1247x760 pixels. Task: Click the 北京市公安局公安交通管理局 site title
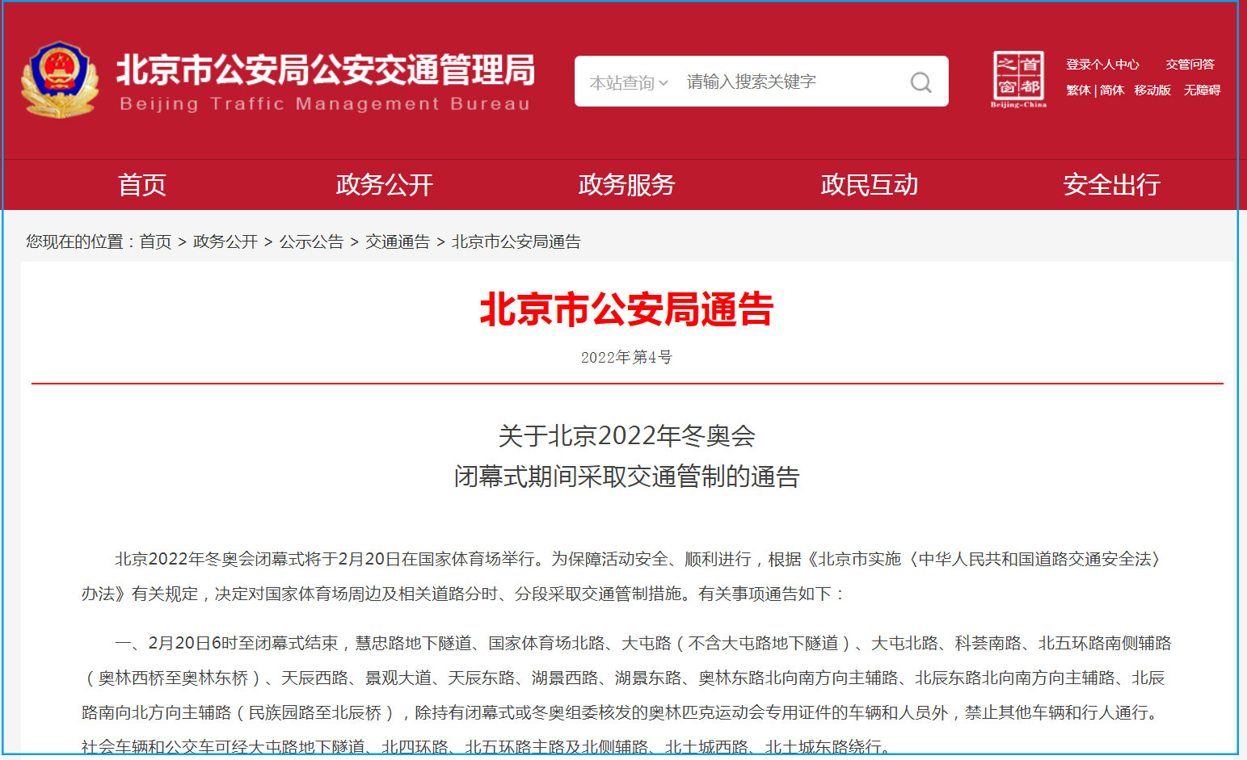[x=325, y=70]
